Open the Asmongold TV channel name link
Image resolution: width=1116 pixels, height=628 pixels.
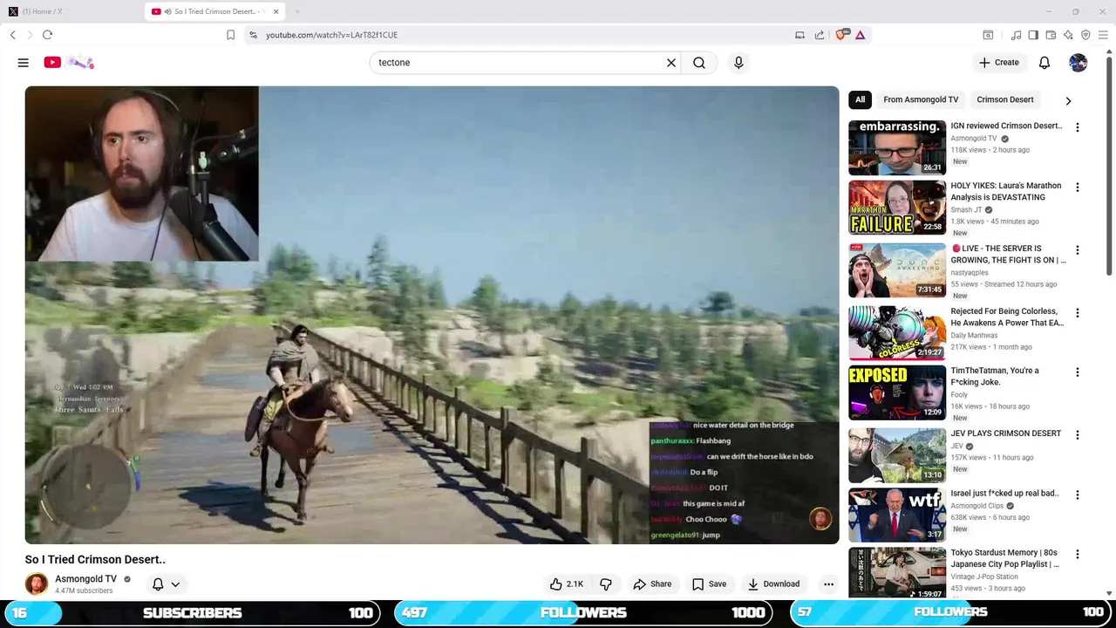85,579
